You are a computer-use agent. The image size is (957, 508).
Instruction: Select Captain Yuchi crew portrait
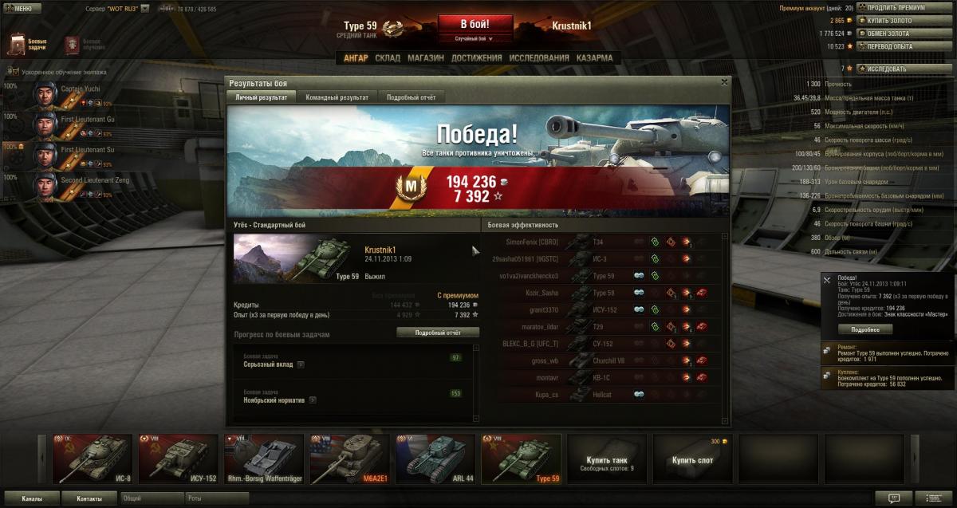(44, 94)
